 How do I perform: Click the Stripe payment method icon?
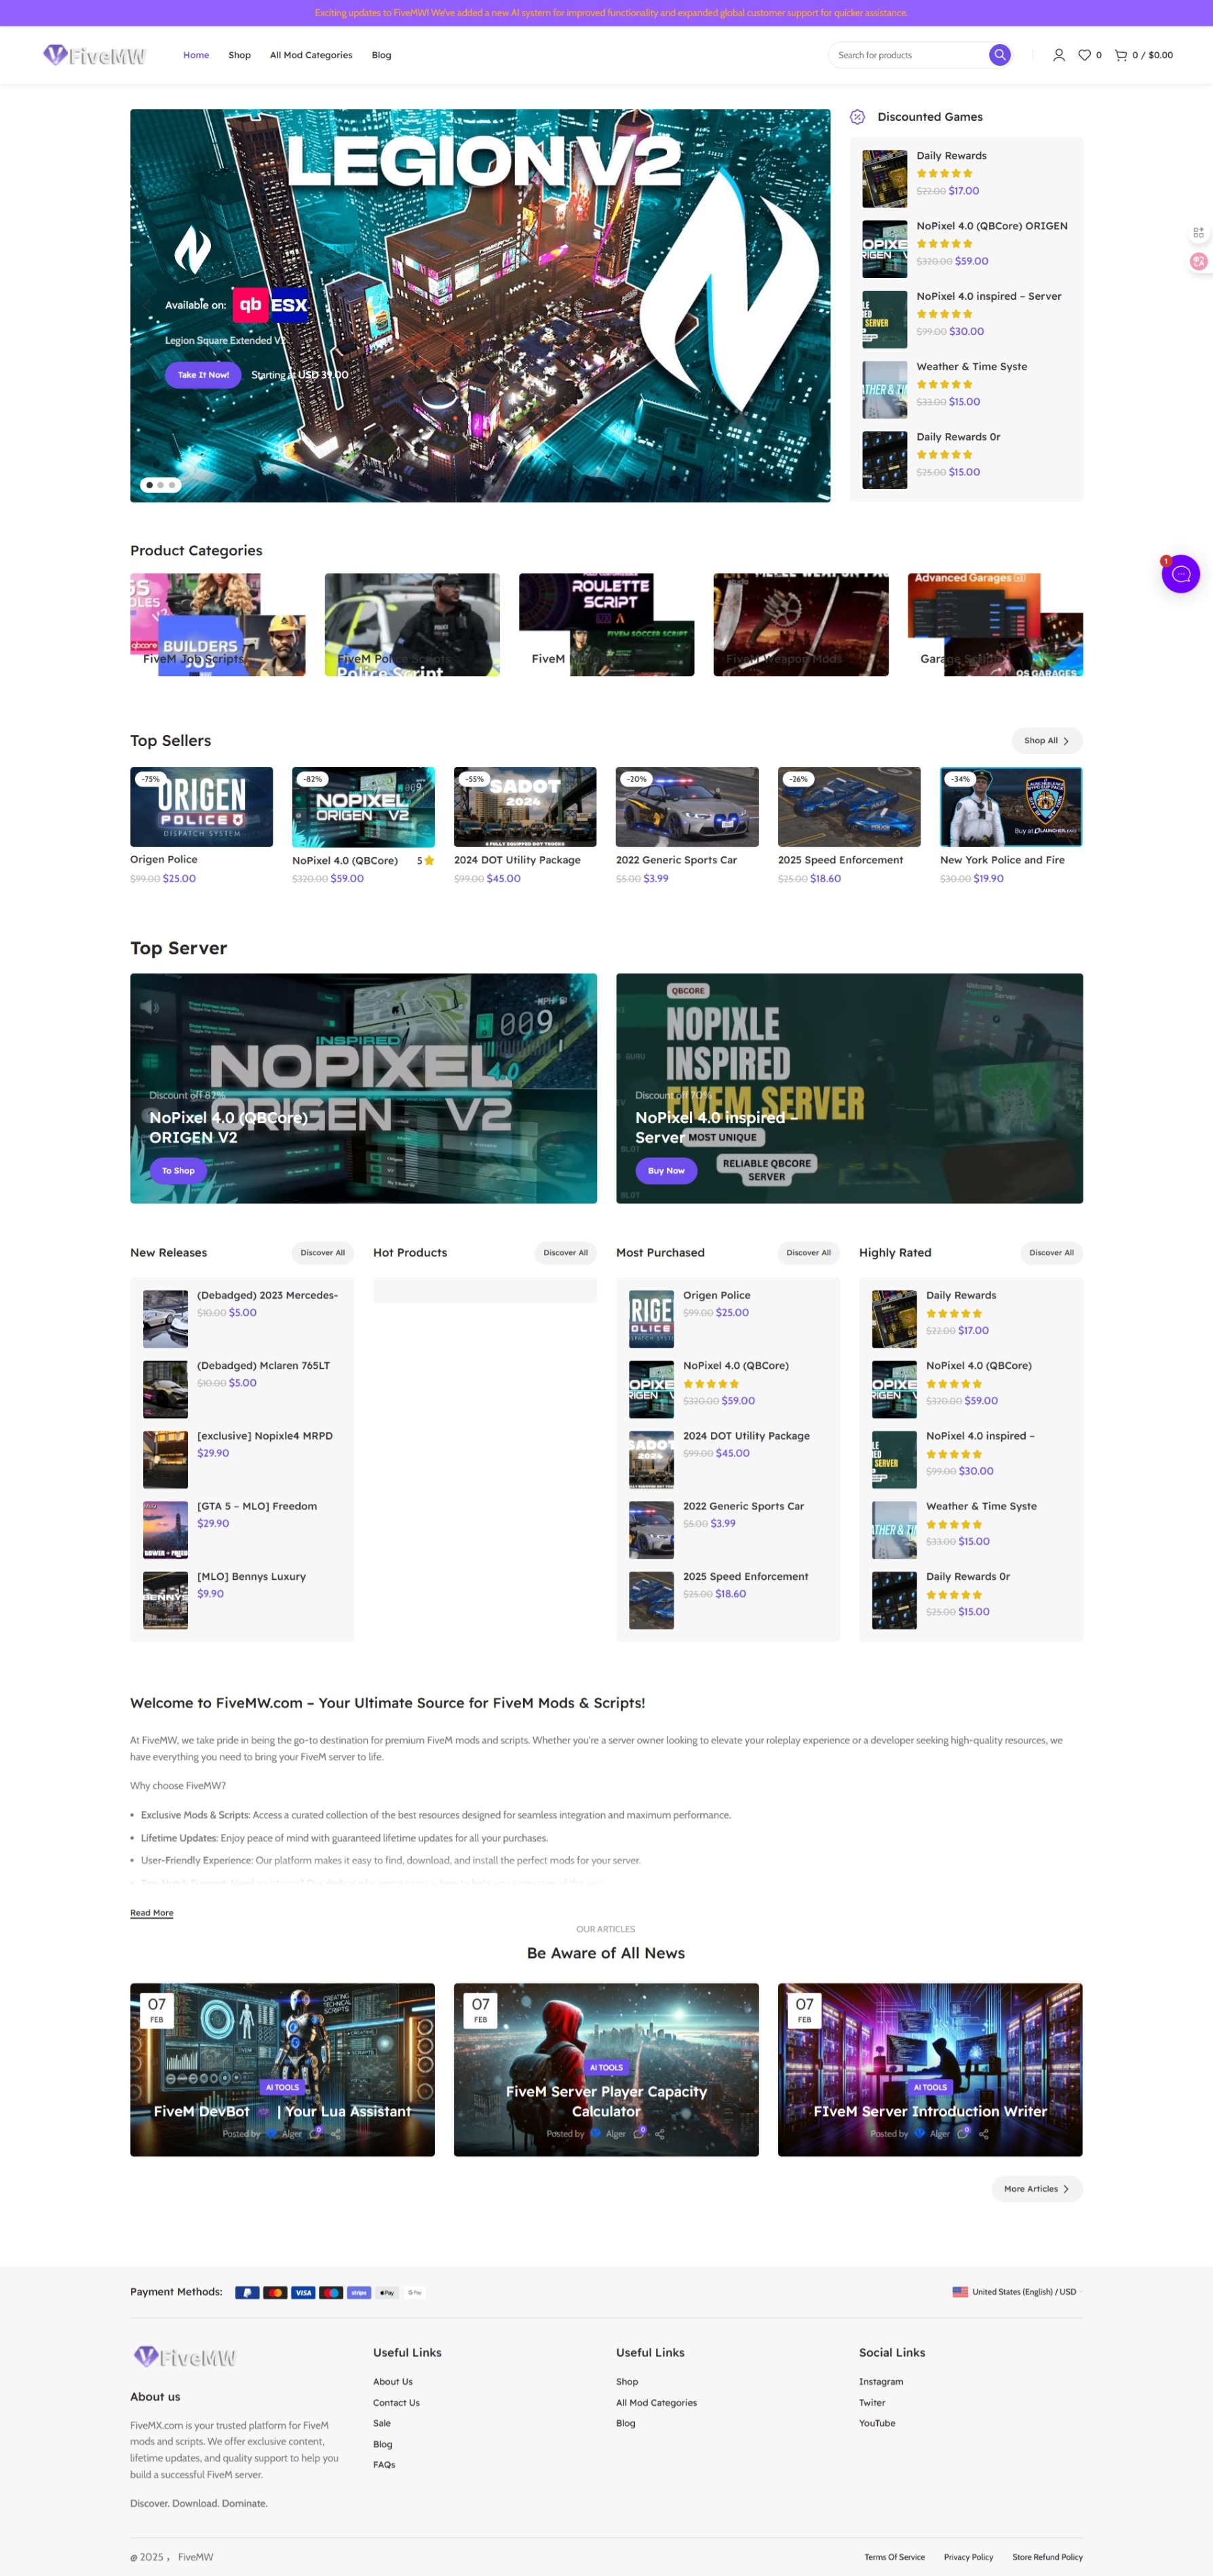[x=360, y=2292]
